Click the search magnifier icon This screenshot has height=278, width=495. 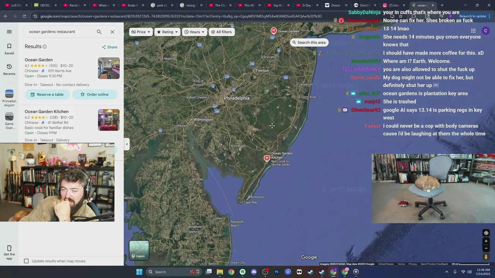point(99,32)
